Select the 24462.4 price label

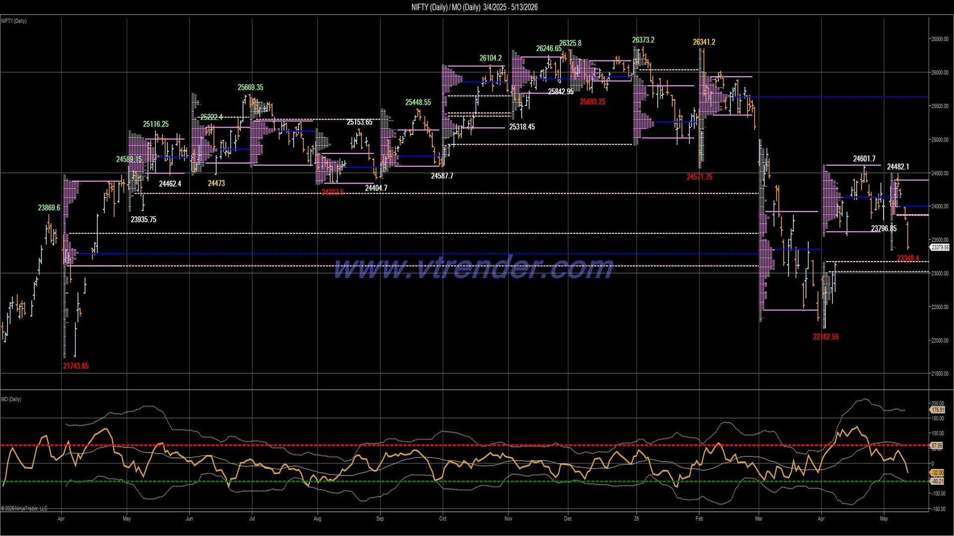coord(170,184)
